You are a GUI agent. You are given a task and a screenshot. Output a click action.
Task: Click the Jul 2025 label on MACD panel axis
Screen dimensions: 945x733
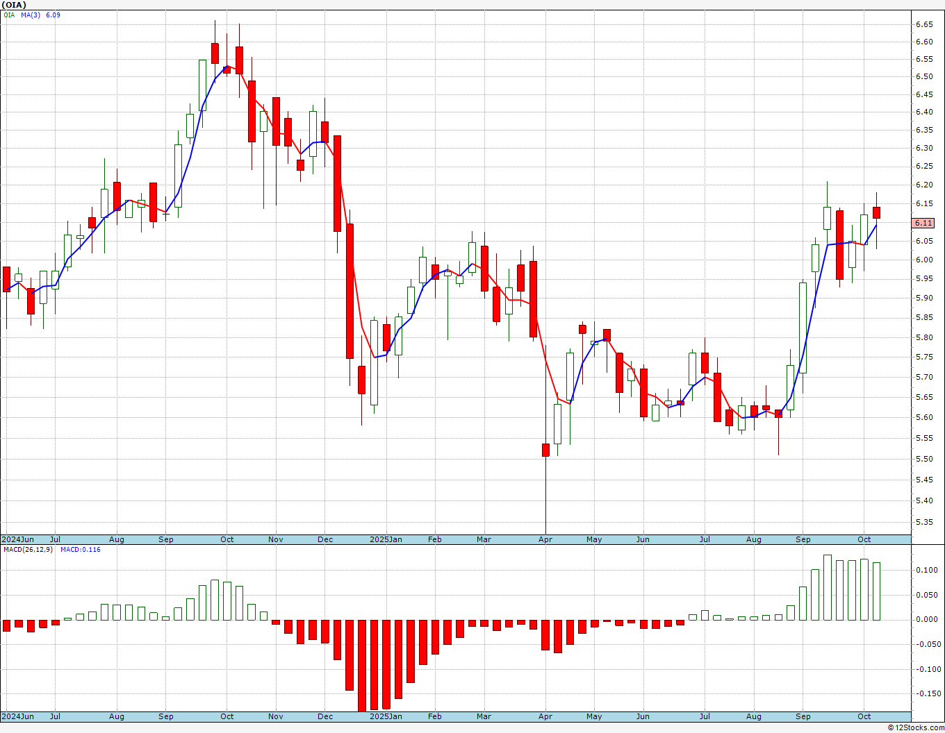point(704,716)
